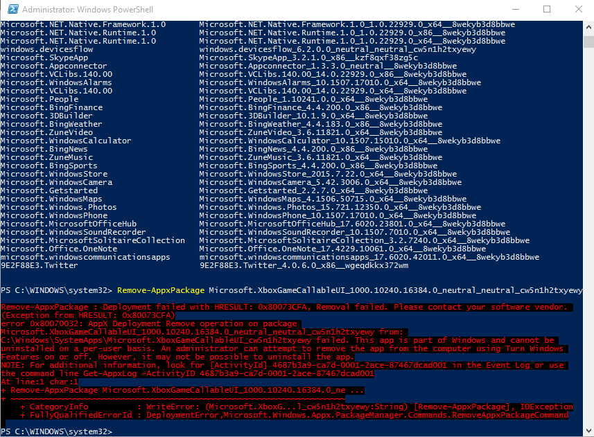Screen dimensions: 594x437
Task: Click the Microsoft.People name entry
Action: [x=40, y=99]
